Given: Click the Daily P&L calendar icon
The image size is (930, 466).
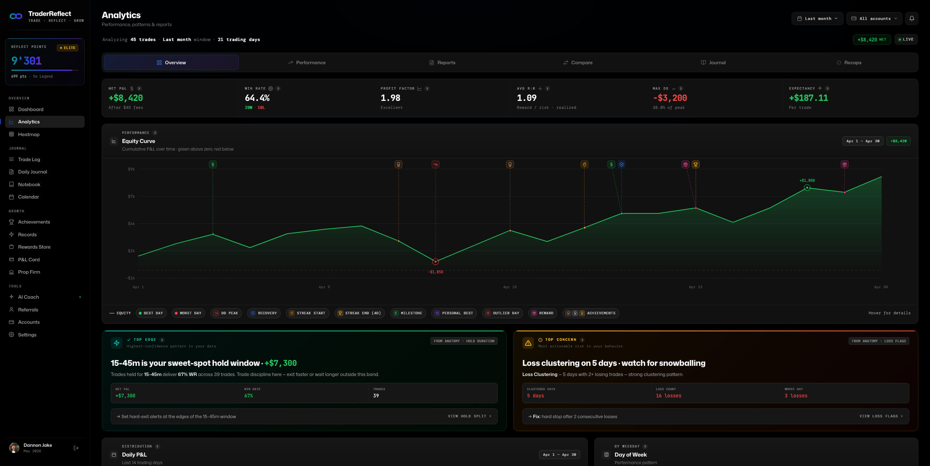Looking at the screenshot, I should coord(114,455).
